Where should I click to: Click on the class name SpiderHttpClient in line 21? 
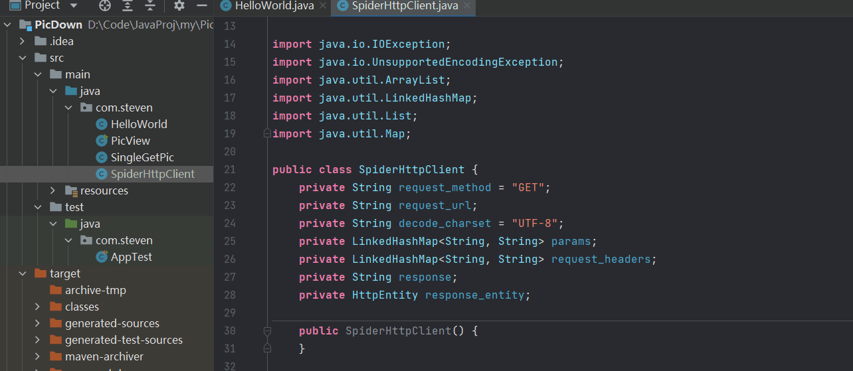click(412, 169)
